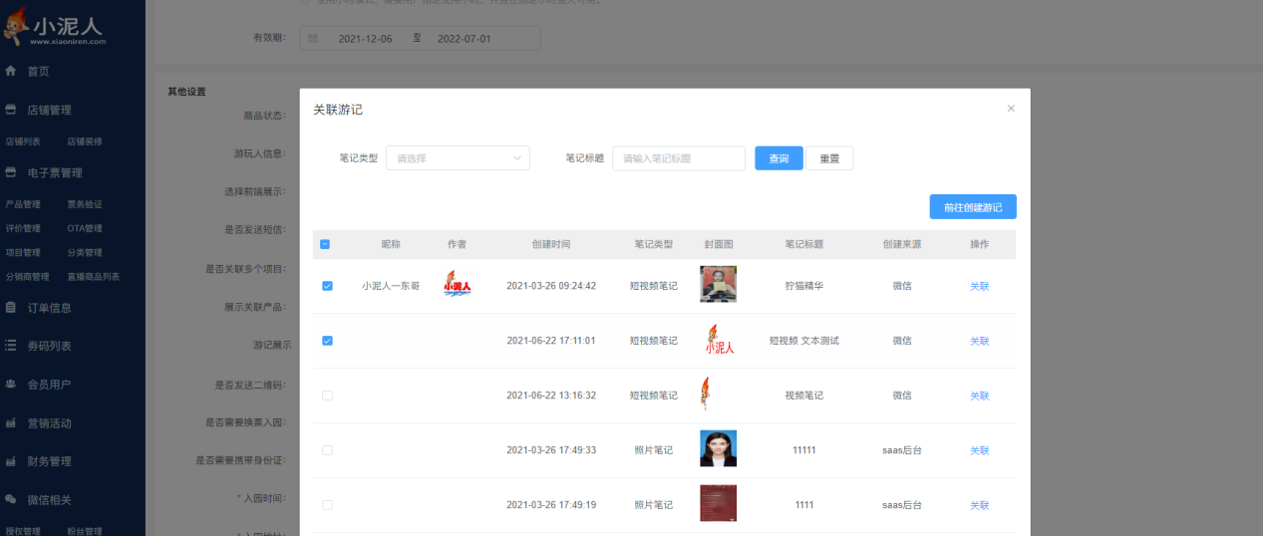Open the 笔记类型 dropdown selector
The width and height of the screenshot is (1263, 536).
[458, 158]
